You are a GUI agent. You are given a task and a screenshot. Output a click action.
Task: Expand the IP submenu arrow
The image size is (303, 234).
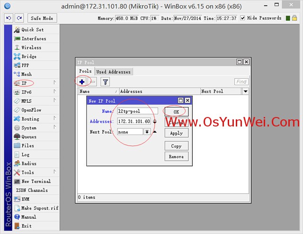55,82
